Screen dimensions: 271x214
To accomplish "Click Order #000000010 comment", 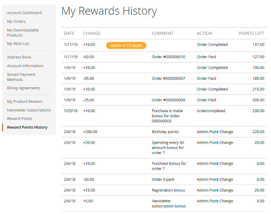I will point(168,57).
